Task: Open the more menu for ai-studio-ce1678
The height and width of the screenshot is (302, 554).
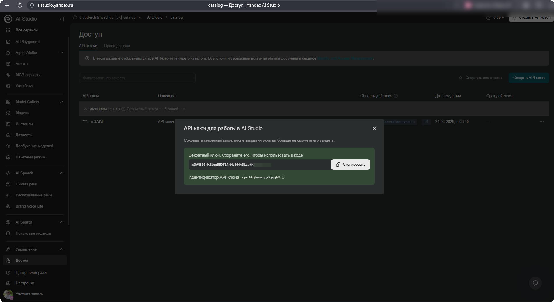Action: (183, 109)
